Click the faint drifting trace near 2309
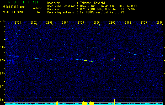The image size is (165, 105). [146, 54]
